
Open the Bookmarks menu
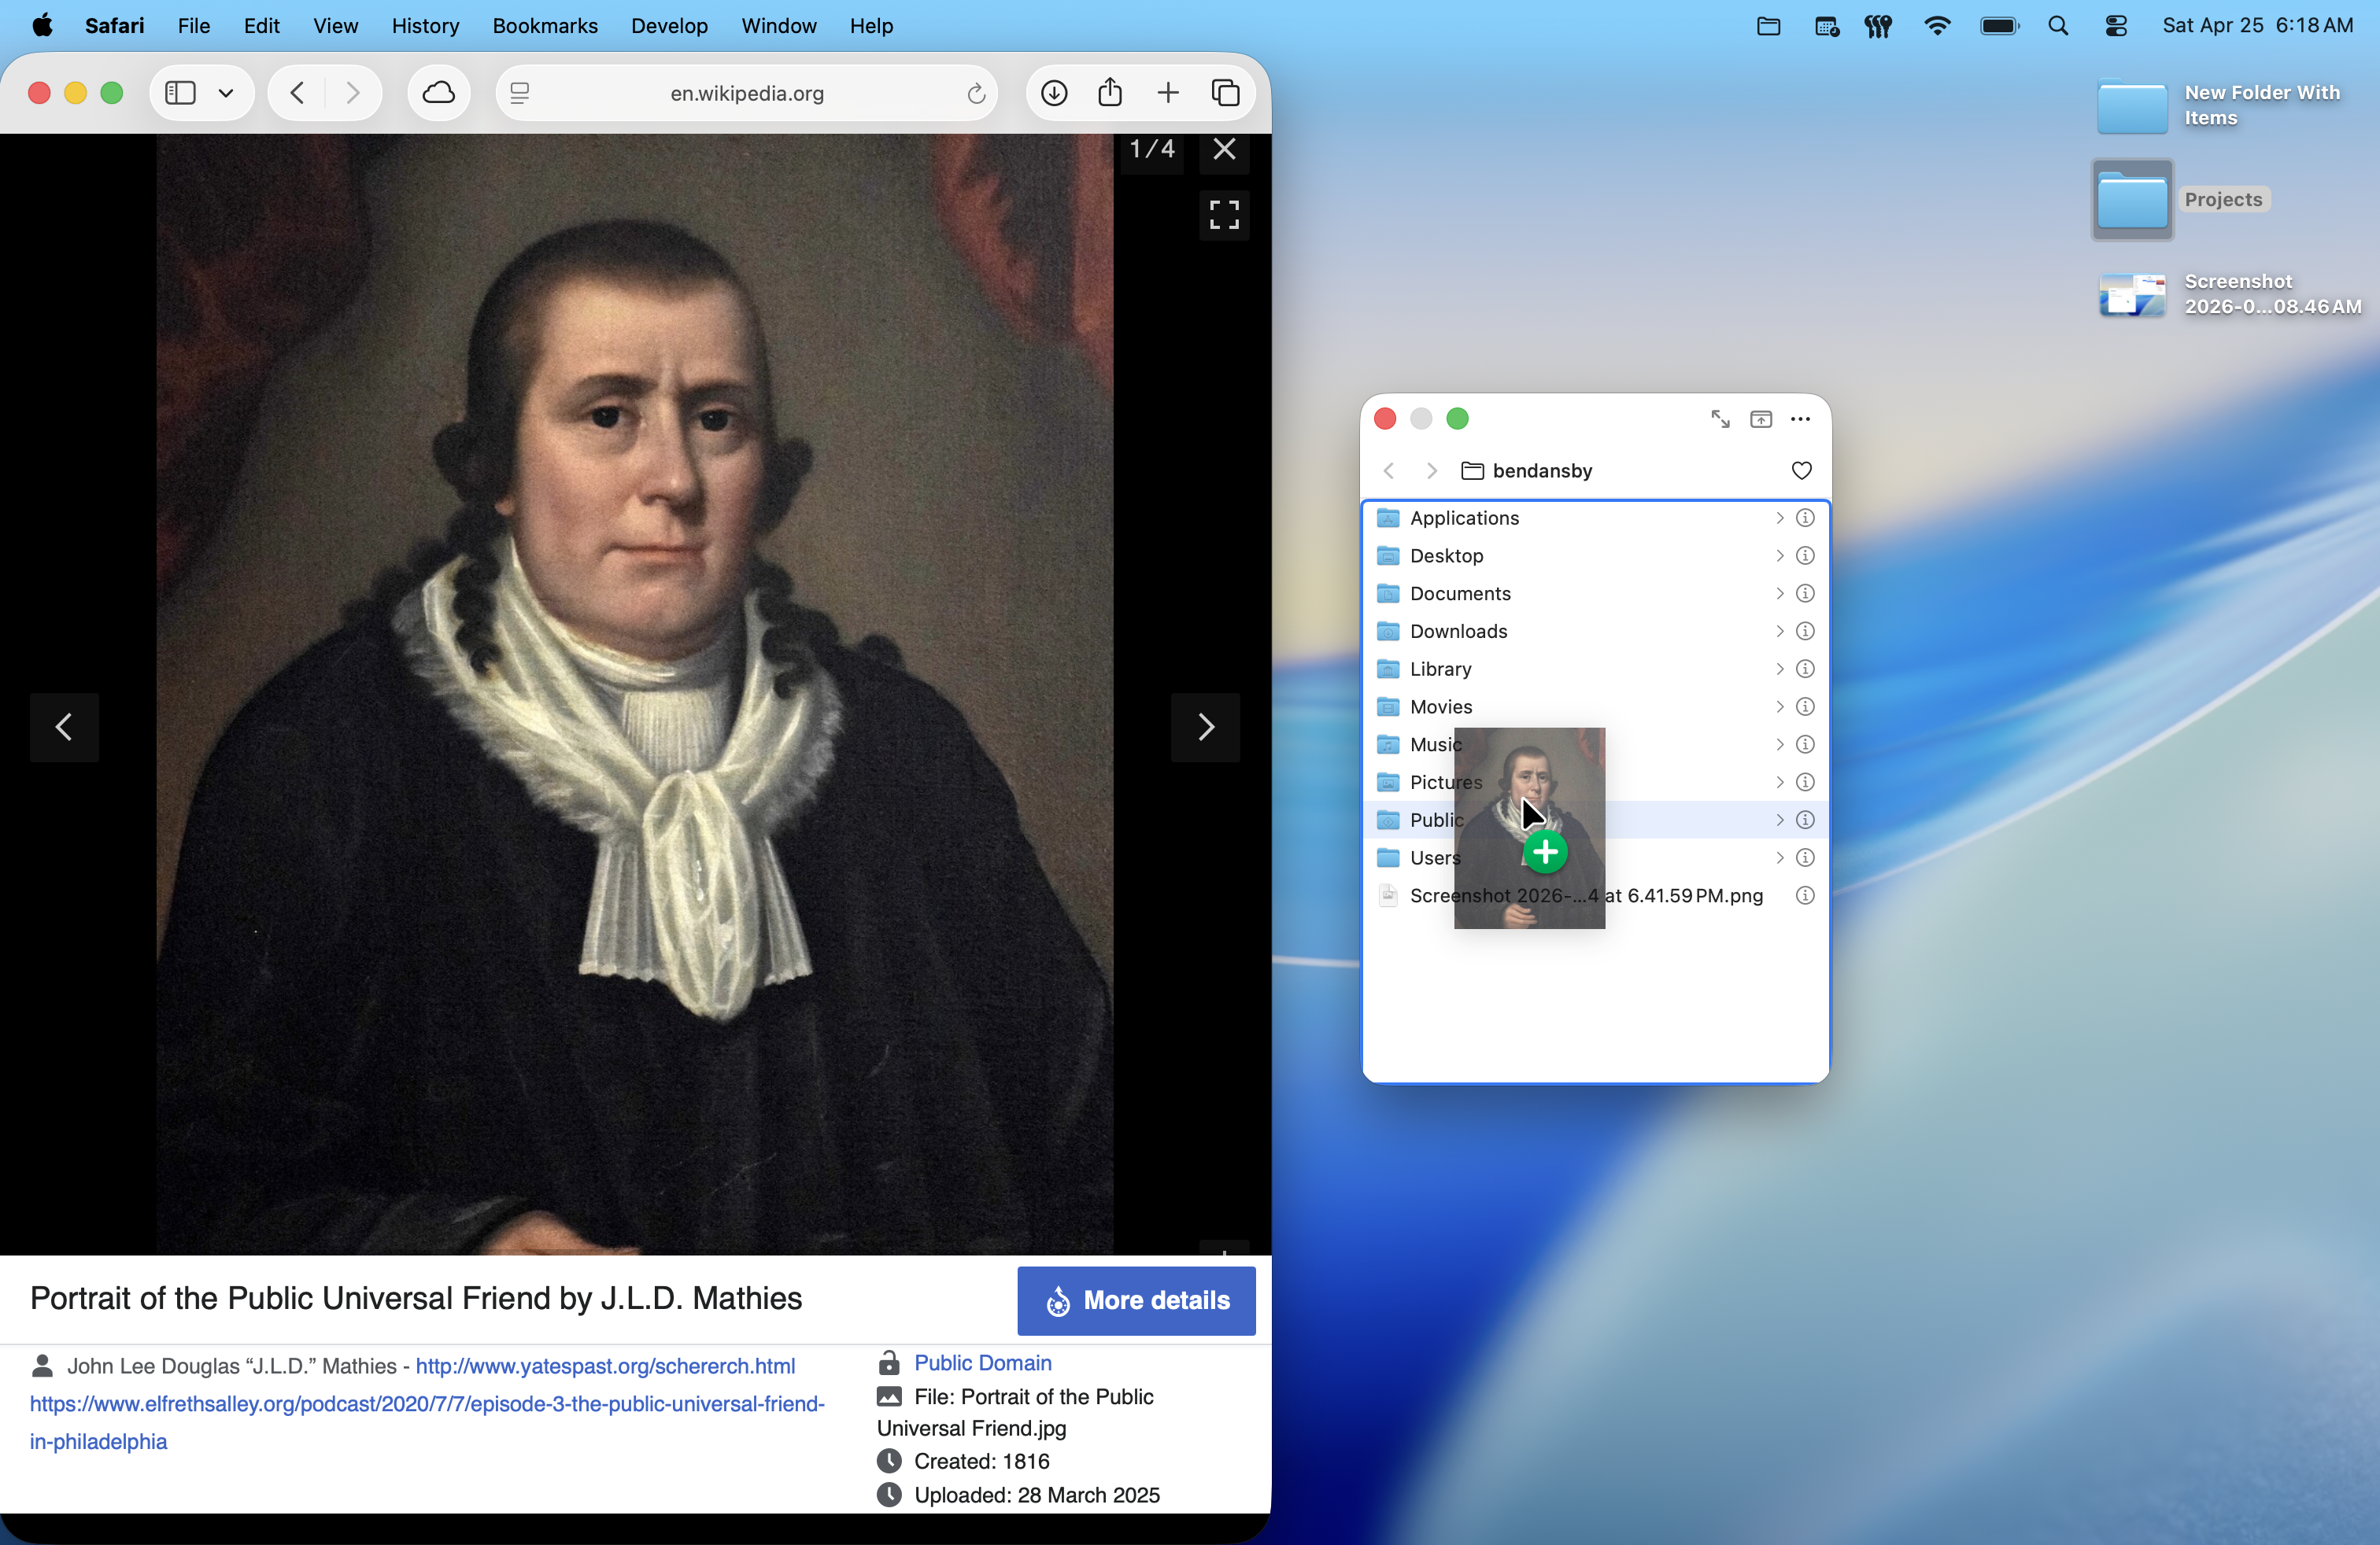(x=545, y=26)
